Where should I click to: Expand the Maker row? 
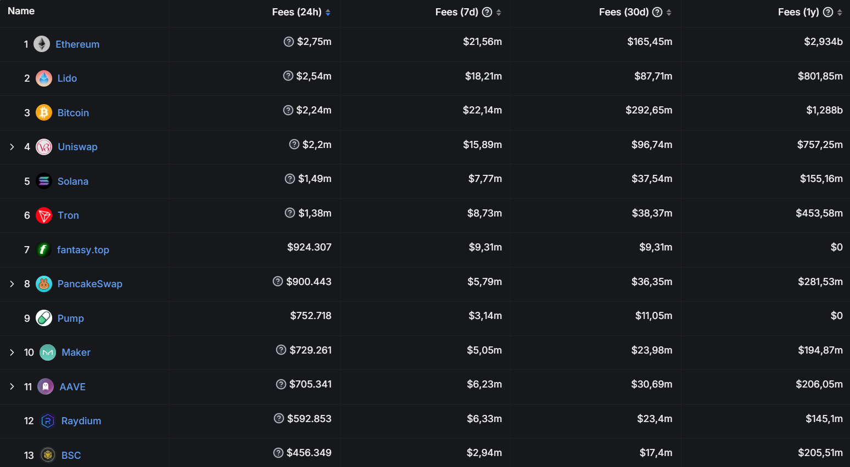tap(12, 352)
